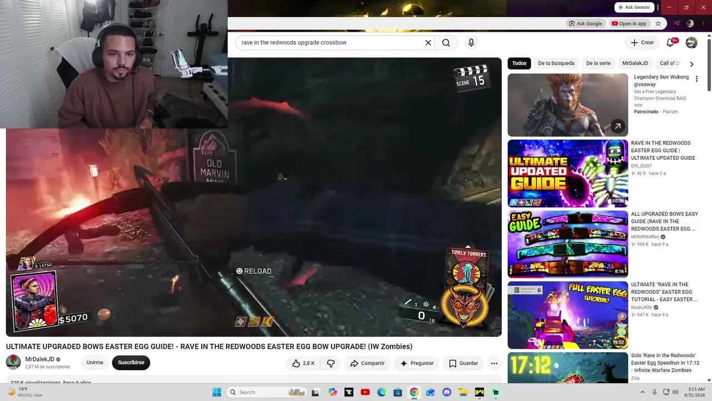Open Task View on the taskbar
712x401 pixels.
click(x=315, y=392)
